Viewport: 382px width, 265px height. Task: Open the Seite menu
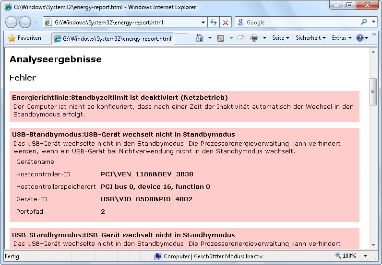tap(280, 38)
